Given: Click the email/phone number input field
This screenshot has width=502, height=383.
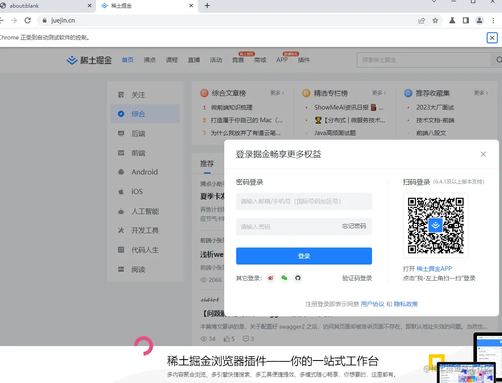Looking at the screenshot, I should coord(304,201).
